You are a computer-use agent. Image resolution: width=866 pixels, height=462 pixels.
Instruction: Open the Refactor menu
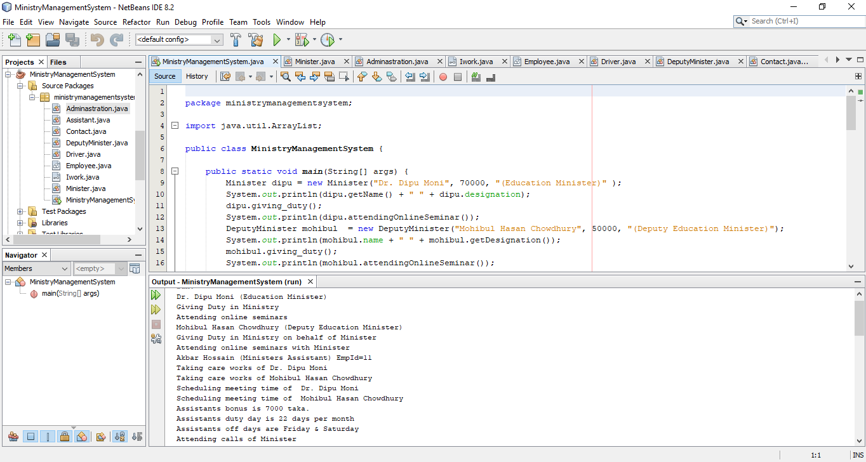pos(136,22)
